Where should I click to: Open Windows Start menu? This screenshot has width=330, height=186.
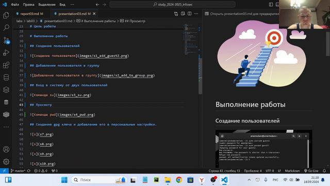(x=64, y=180)
